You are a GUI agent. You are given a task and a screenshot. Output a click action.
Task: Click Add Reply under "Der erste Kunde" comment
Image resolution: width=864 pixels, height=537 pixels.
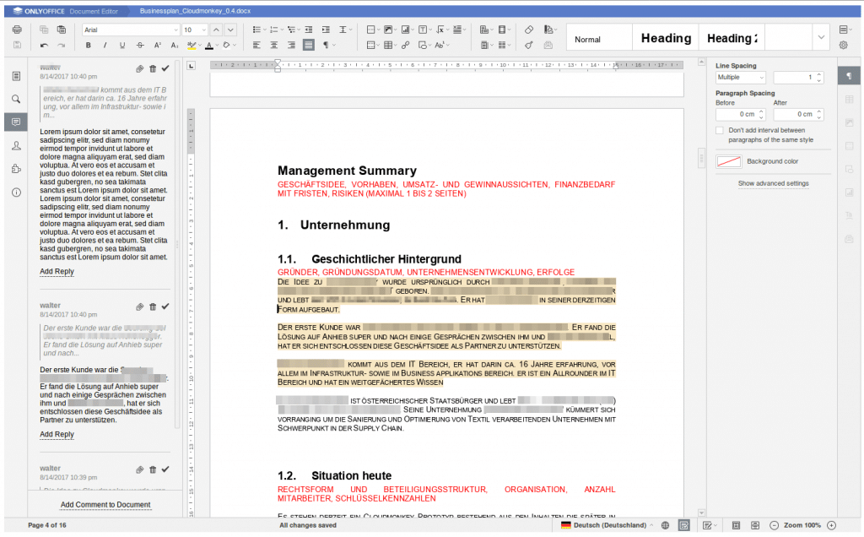(x=57, y=435)
